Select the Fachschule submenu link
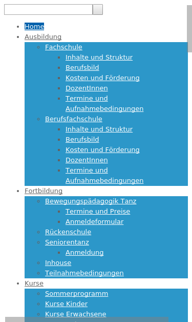The width and height of the screenshot is (192, 322). pyautogui.click(x=63, y=47)
